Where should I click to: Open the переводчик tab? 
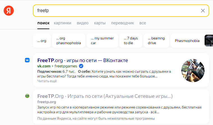(x=122, y=23)
